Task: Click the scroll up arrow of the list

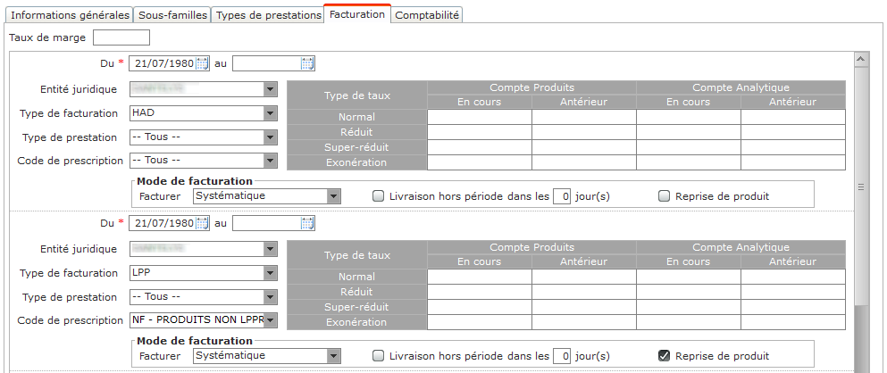Action: [x=861, y=58]
